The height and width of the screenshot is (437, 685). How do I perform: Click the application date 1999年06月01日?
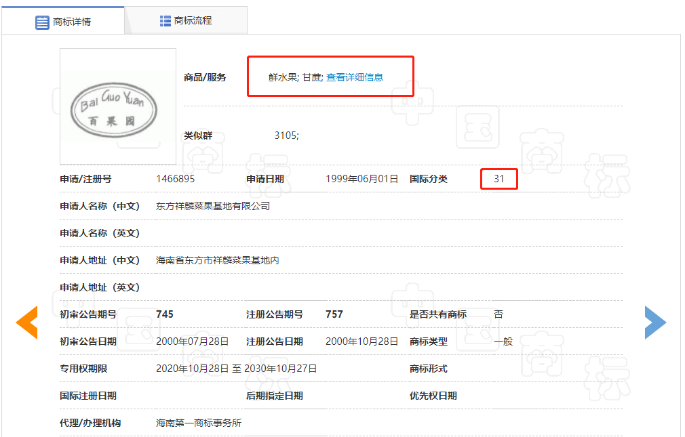click(361, 179)
